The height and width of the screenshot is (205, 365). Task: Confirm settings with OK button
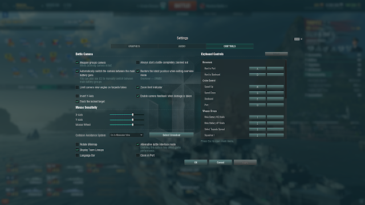(x=196, y=162)
